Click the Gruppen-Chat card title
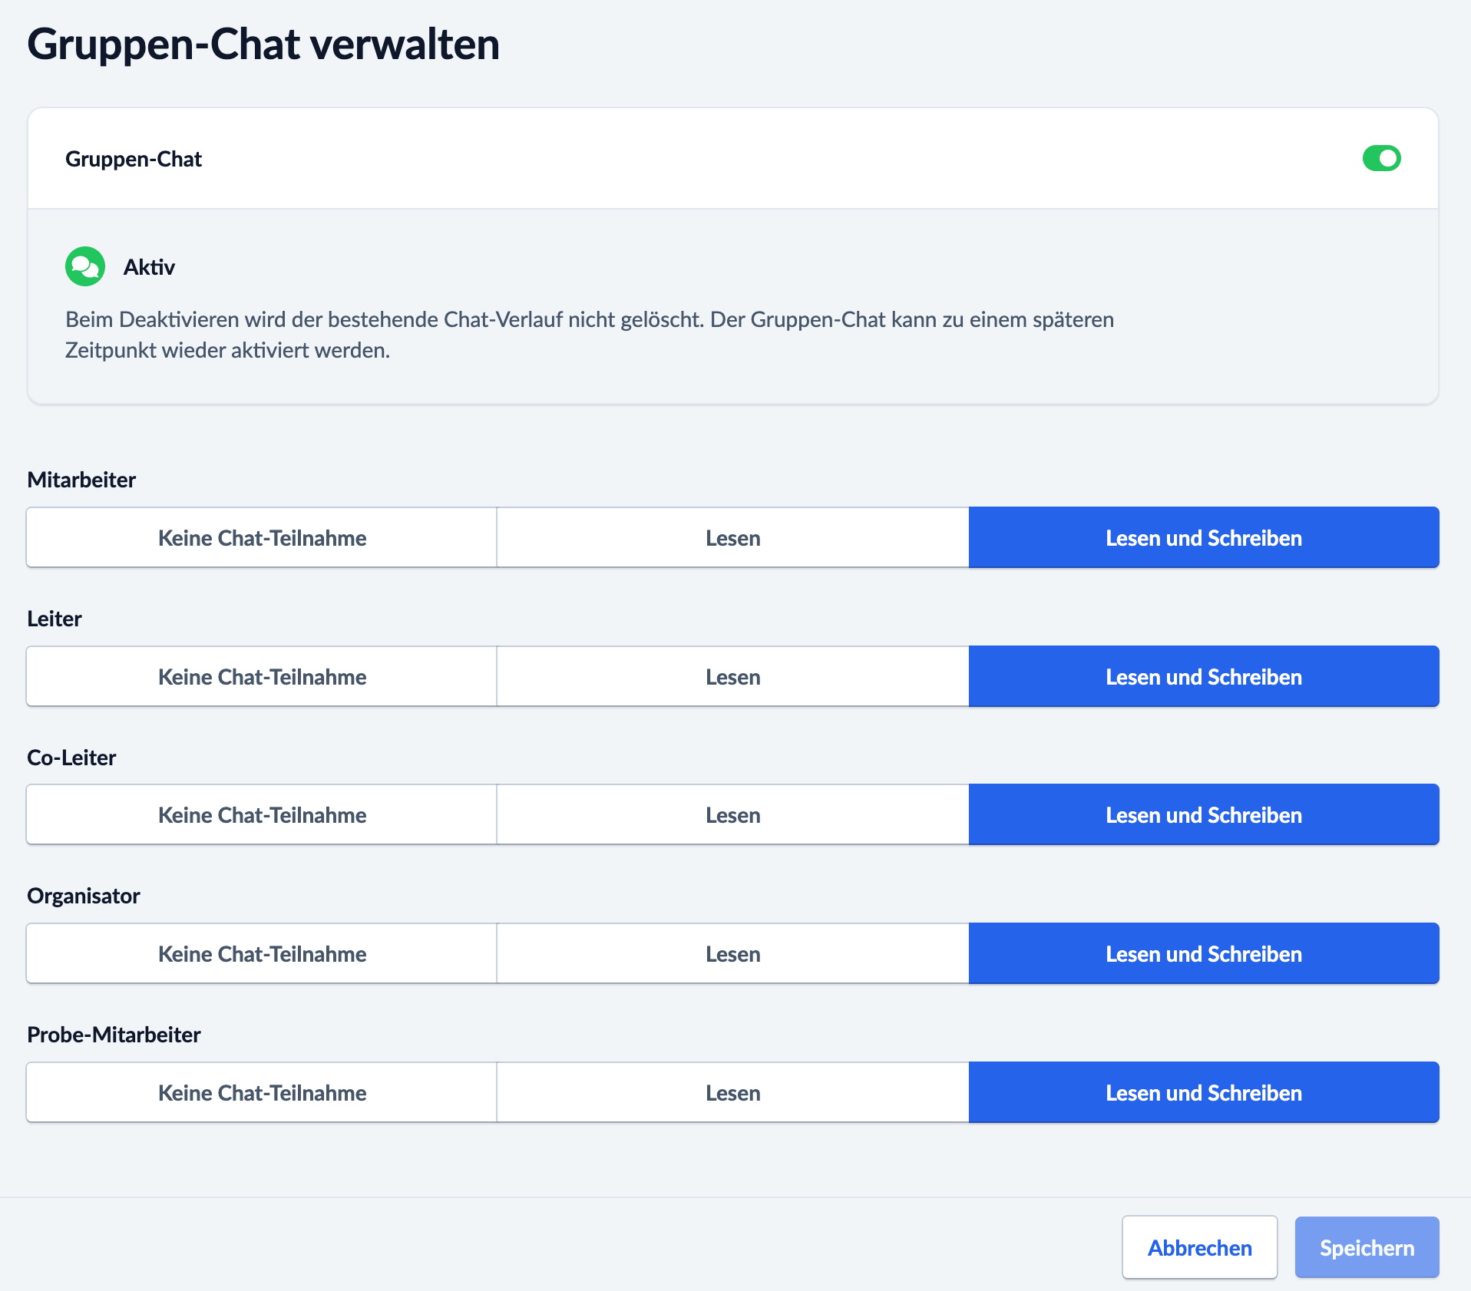 click(x=134, y=159)
